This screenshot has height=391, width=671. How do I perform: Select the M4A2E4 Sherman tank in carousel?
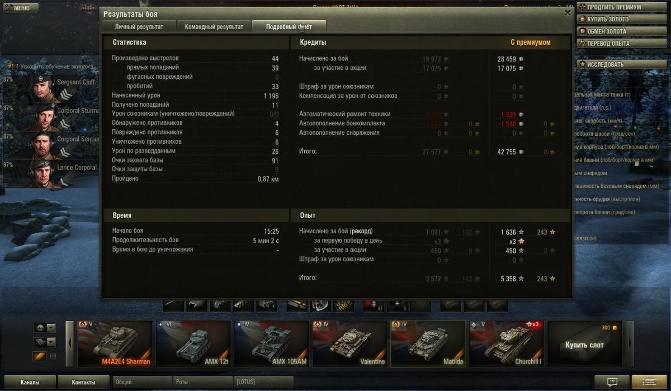tap(115, 343)
